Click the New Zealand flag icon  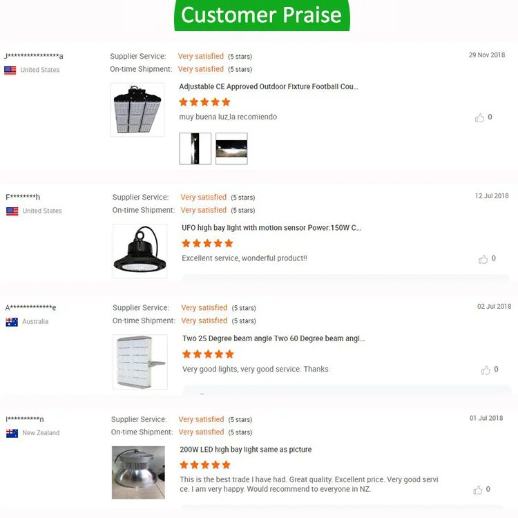[x=12, y=433]
